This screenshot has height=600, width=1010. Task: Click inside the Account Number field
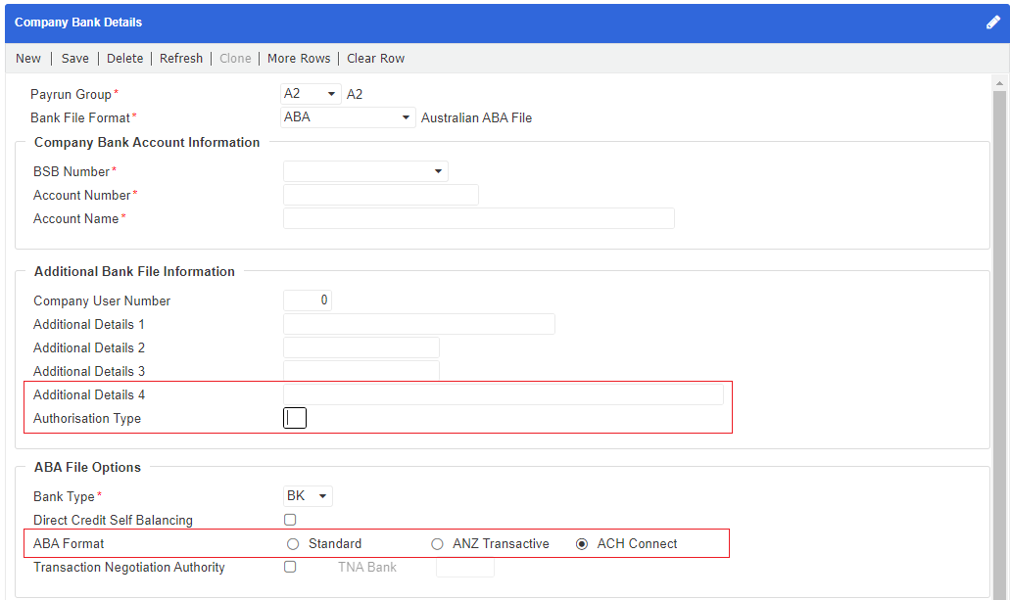(380, 194)
